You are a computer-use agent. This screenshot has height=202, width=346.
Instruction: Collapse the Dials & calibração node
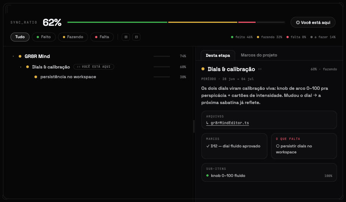21,67
